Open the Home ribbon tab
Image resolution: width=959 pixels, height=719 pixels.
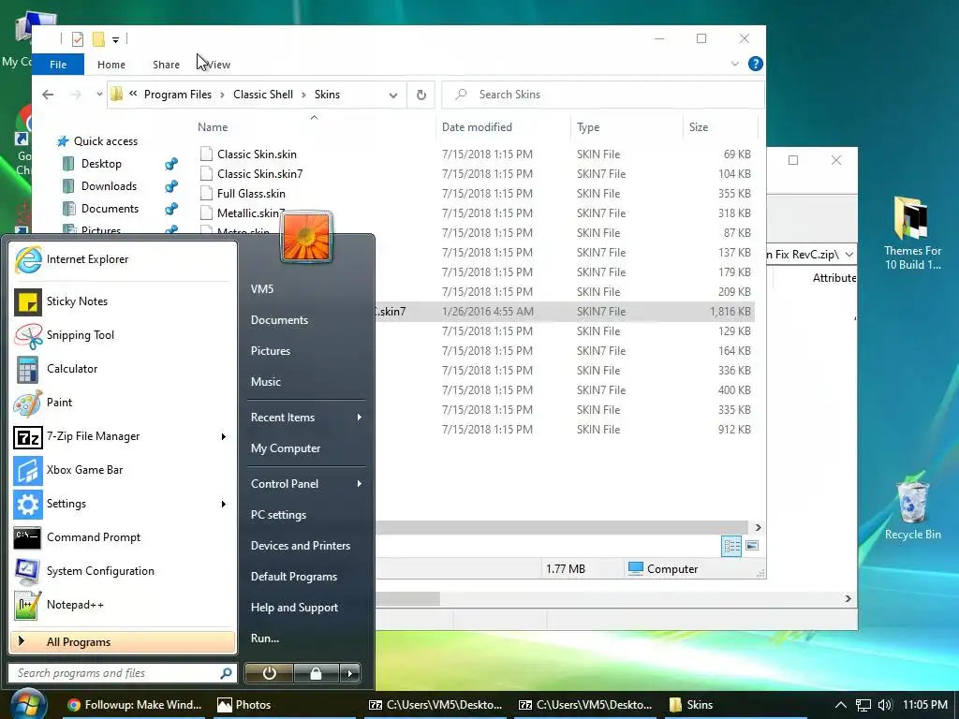(111, 65)
